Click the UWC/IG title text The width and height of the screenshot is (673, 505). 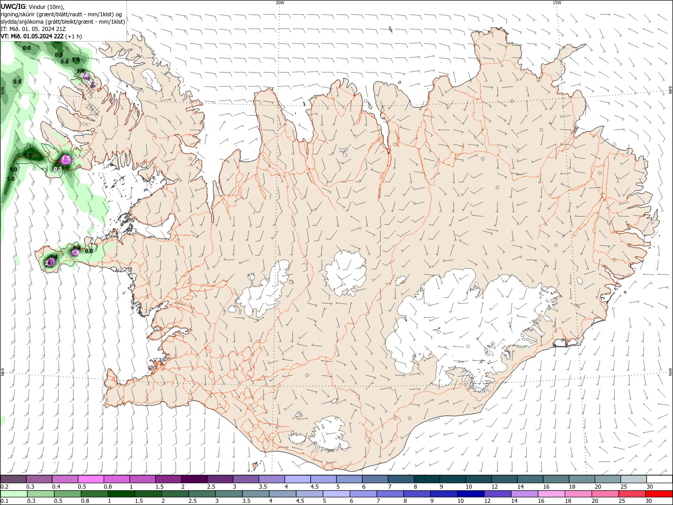(x=13, y=6)
